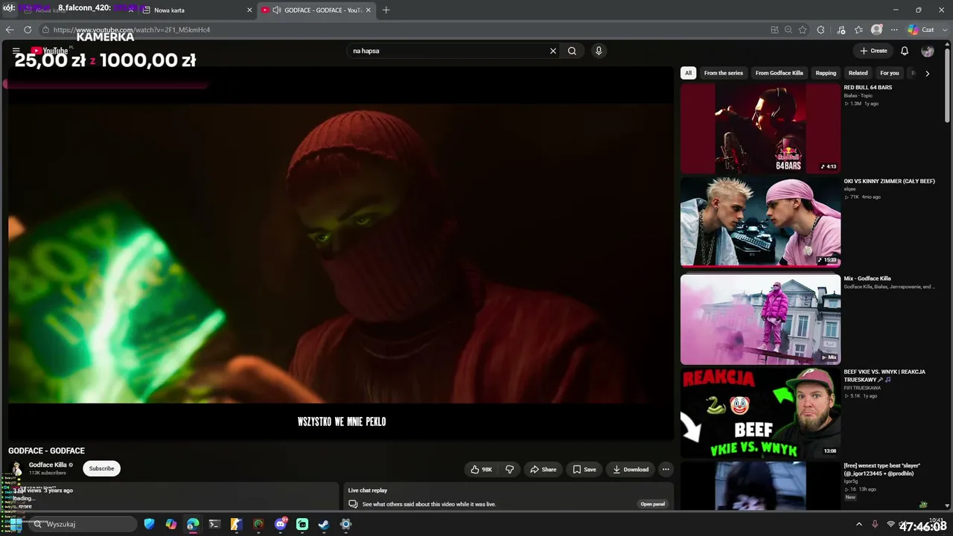Share the GODFACE video

(x=543, y=469)
